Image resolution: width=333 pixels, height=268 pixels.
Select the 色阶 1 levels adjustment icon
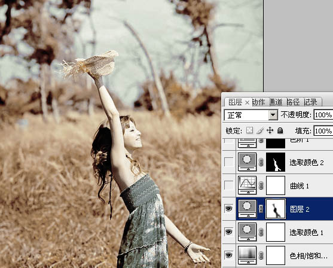tap(247, 143)
